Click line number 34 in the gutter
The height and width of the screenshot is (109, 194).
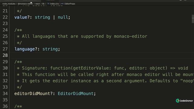5,94
